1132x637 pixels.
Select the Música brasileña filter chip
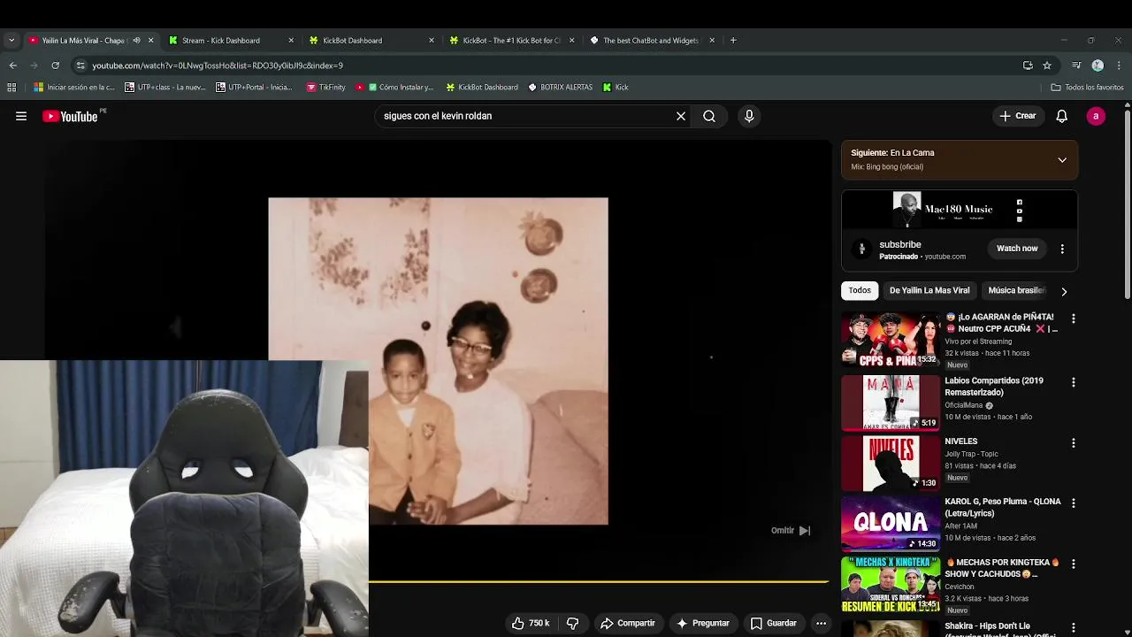pos(1016,290)
